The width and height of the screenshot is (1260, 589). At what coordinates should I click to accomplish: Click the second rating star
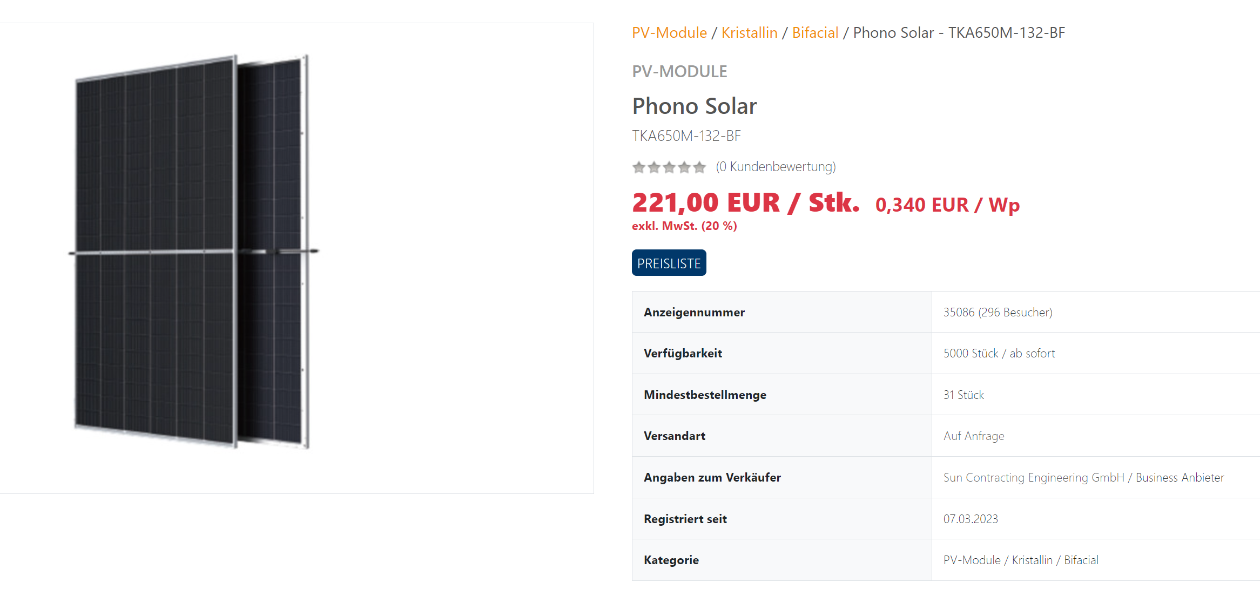654,167
